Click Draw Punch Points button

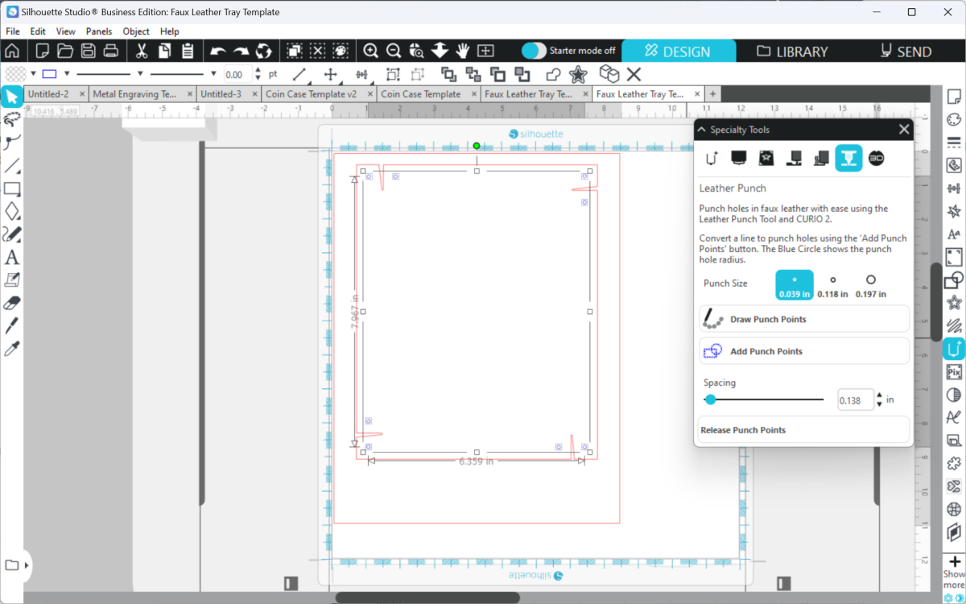coord(804,319)
